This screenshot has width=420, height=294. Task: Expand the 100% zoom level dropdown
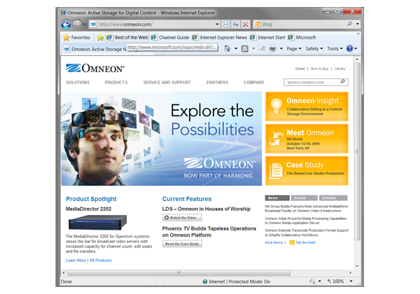(x=350, y=281)
